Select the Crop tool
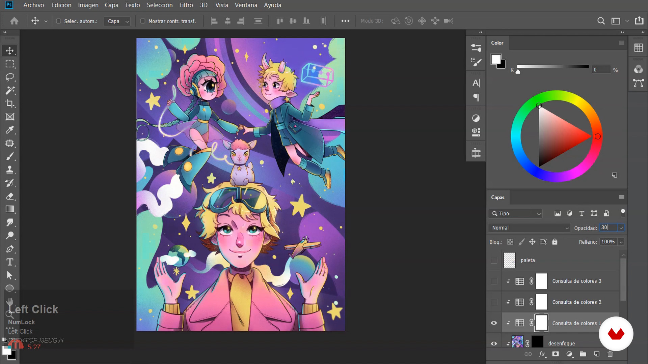 click(x=10, y=103)
